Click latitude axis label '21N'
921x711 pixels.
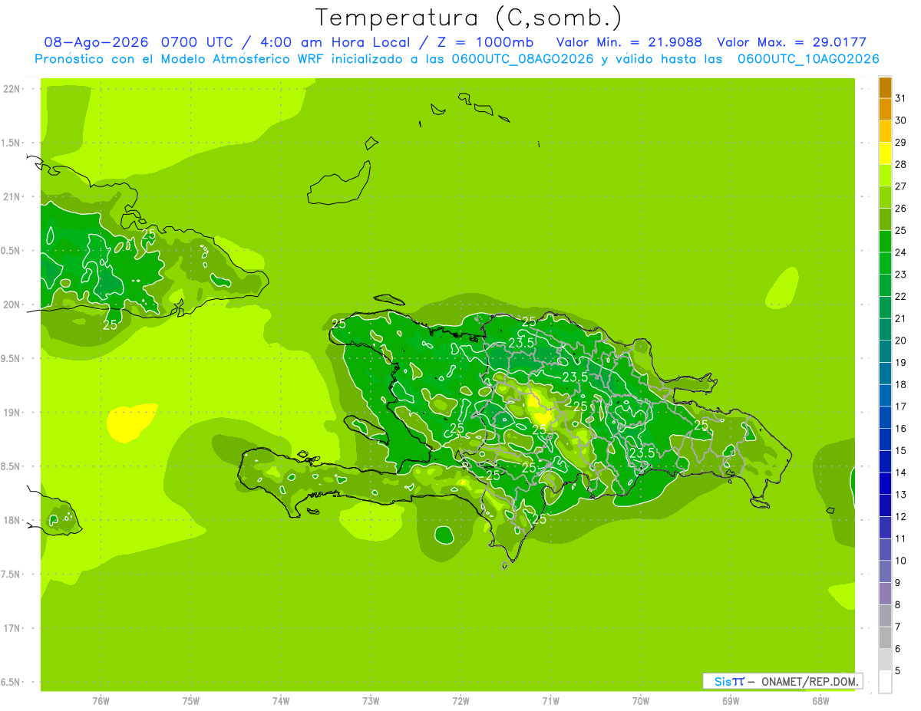[12, 196]
